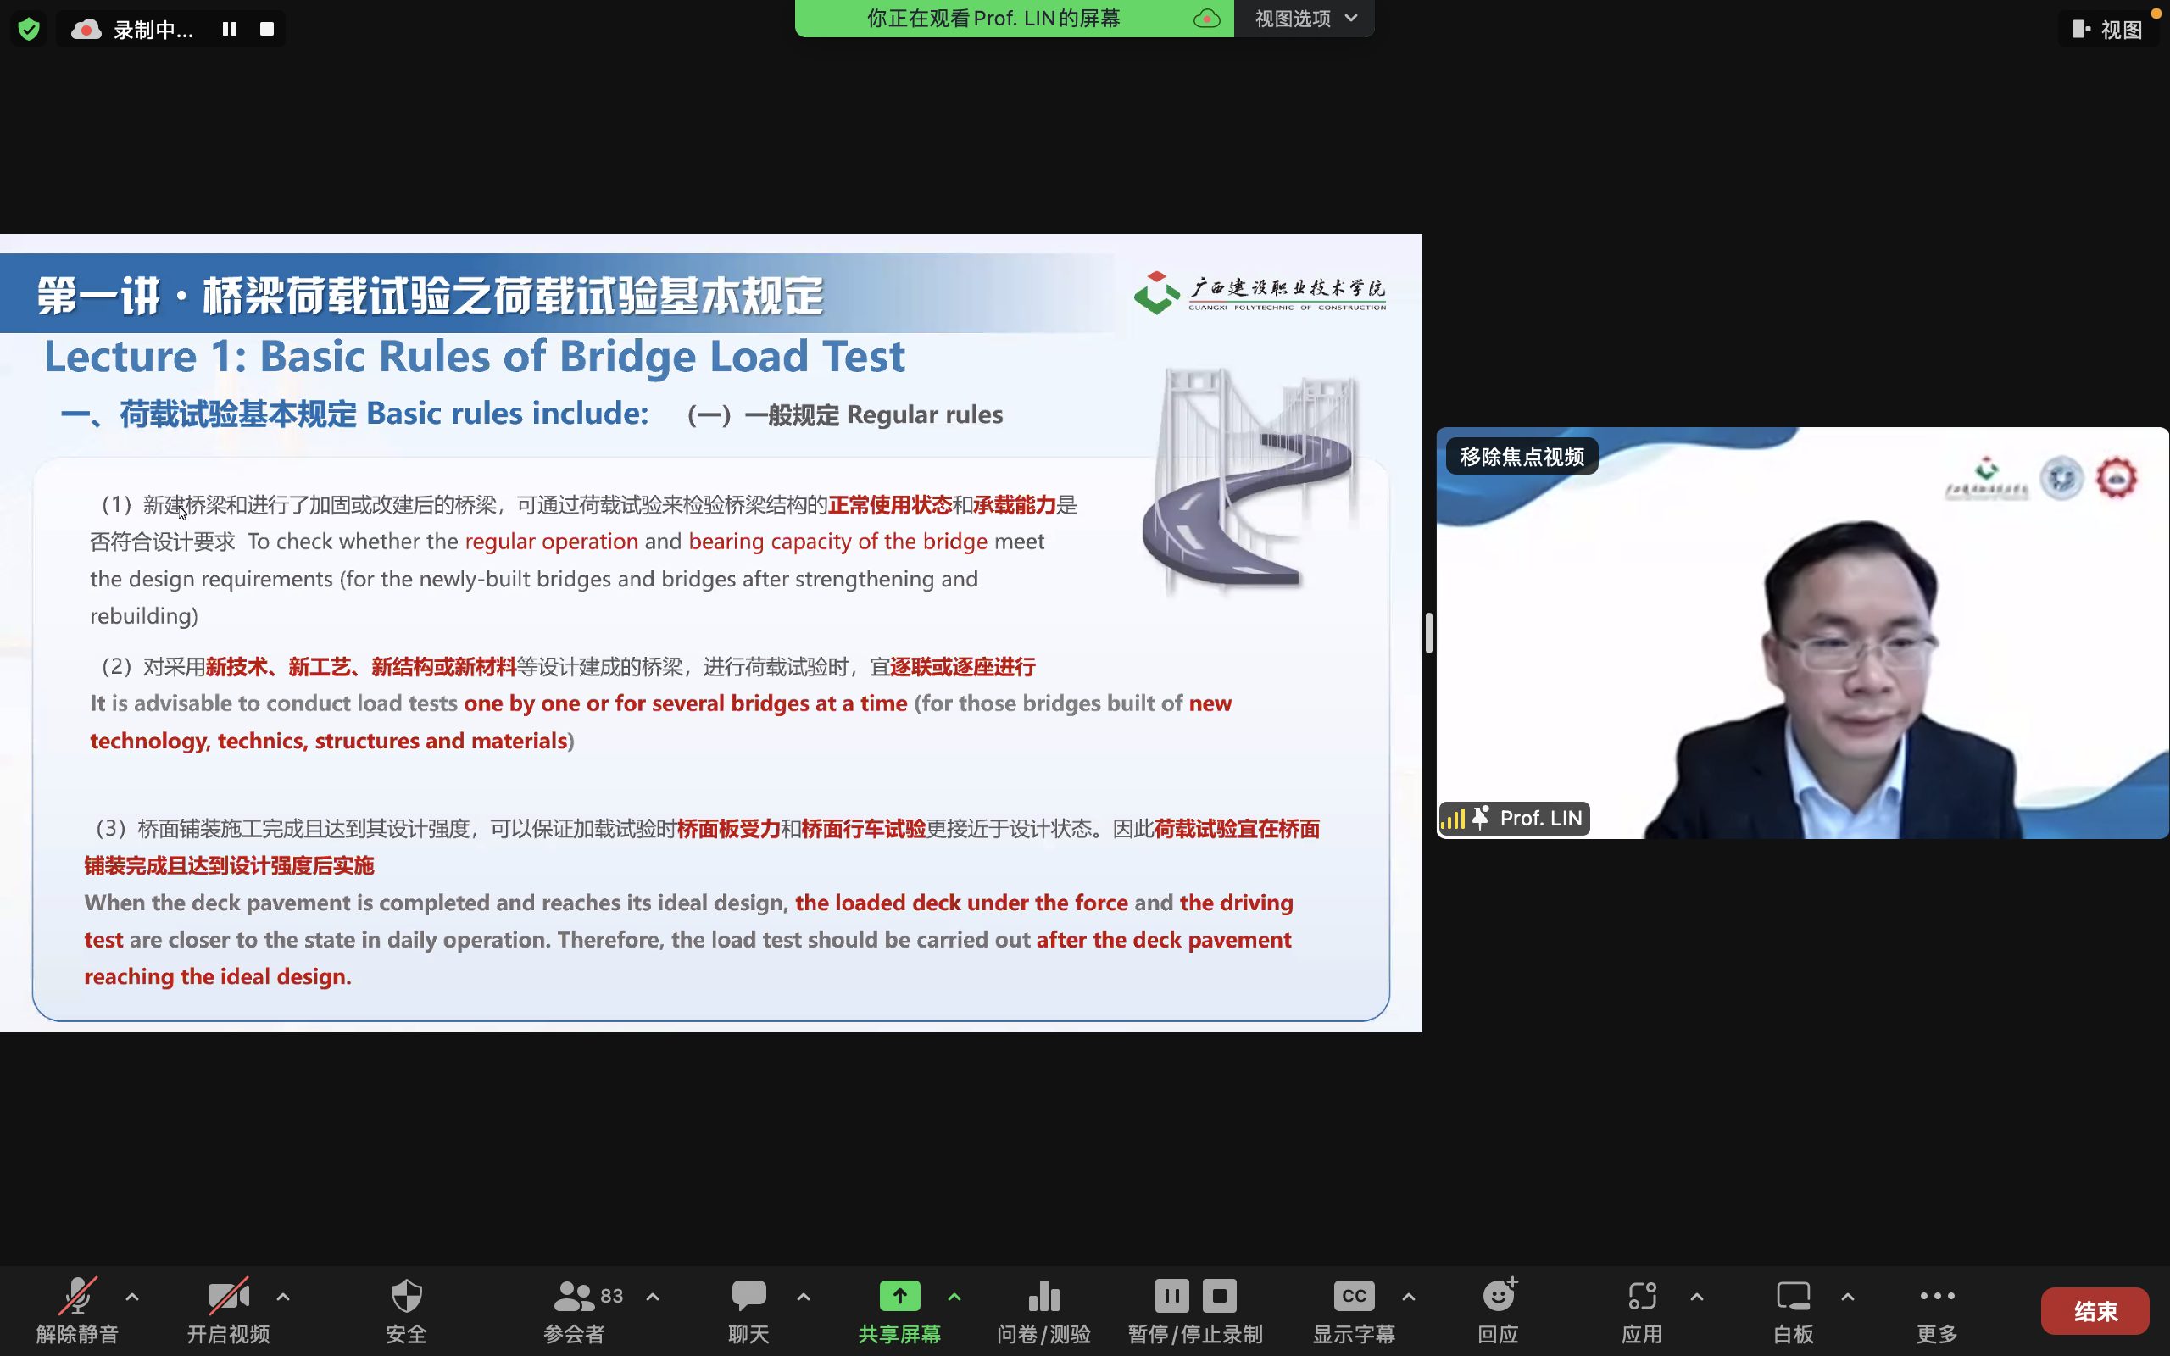Pause recording in the top-left indicator
This screenshot has width=2170, height=1356.
point(230,29)
